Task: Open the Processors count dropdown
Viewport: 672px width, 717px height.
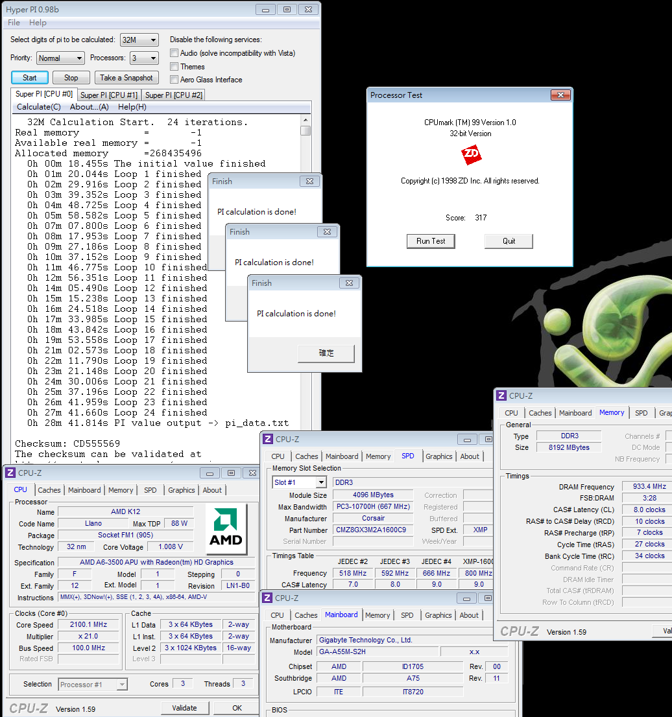Action: 144,58
